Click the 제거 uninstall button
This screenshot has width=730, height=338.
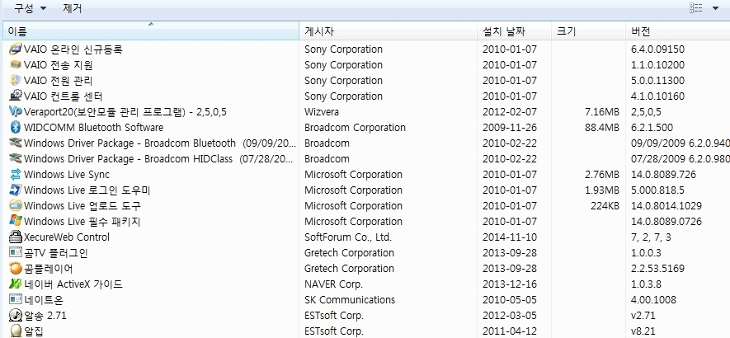73,8
